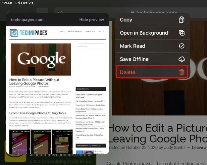Click How to Use Google Photos Editing Tools heading

pos(38,113)
